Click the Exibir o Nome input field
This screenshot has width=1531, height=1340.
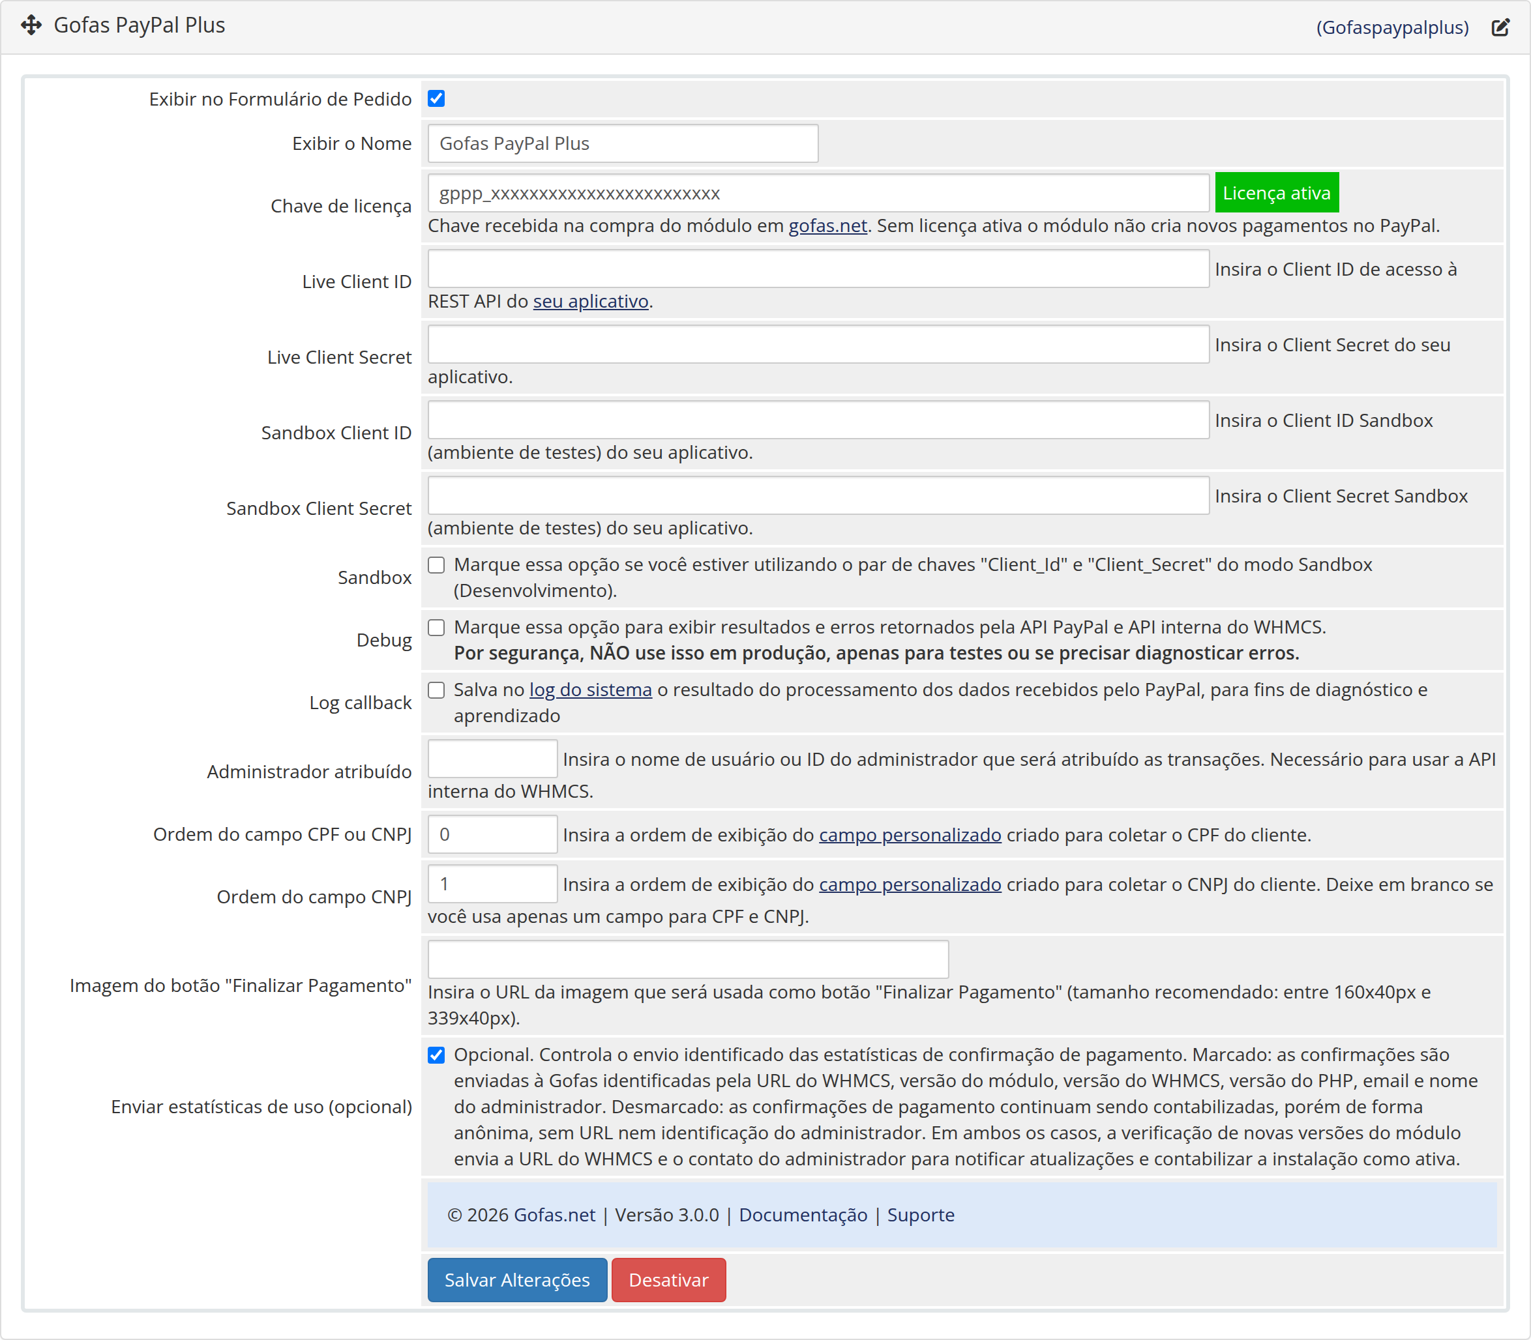pos(622,143)
